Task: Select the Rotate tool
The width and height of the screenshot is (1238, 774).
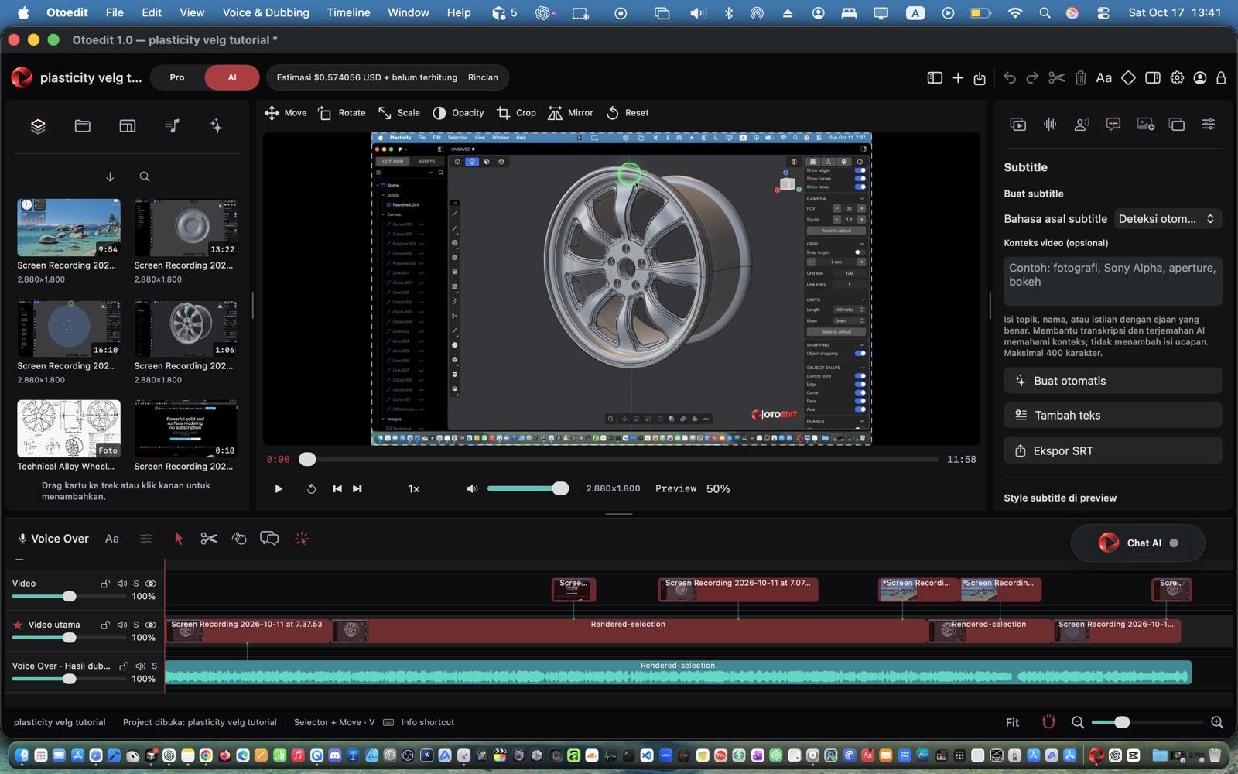Action: [341, 113]
